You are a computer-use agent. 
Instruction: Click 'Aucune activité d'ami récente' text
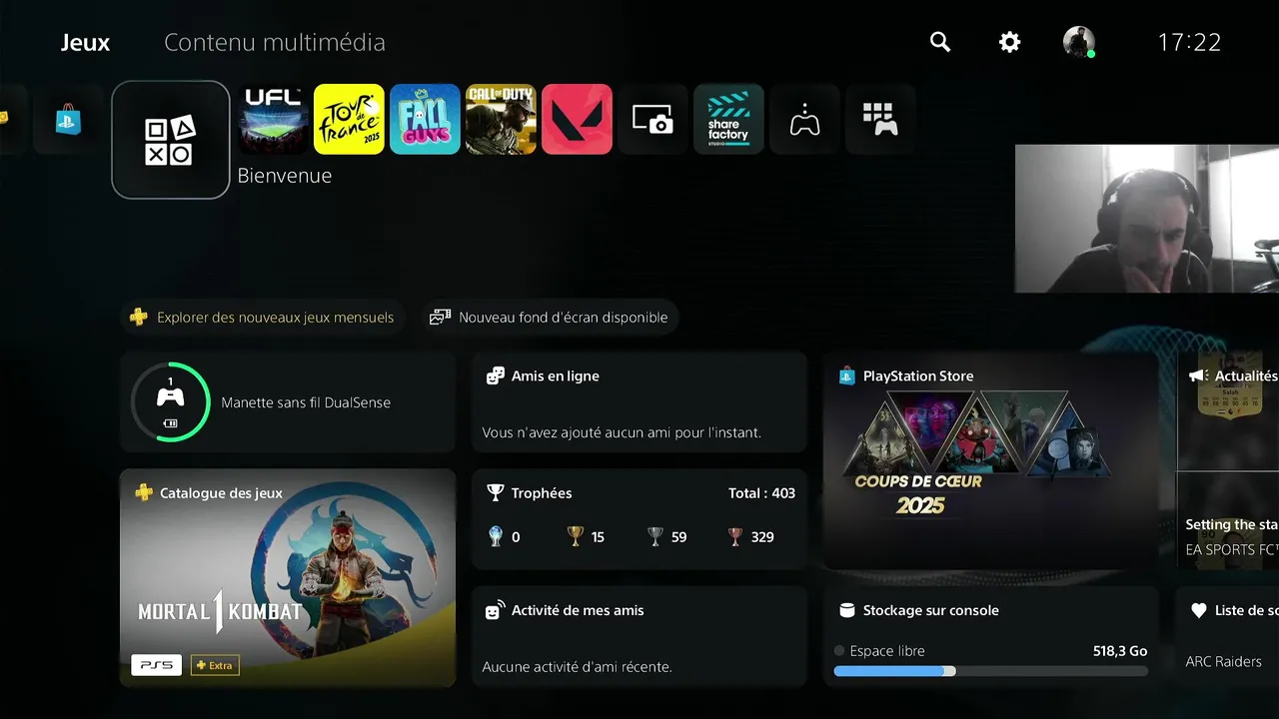(x=577, y=667)
